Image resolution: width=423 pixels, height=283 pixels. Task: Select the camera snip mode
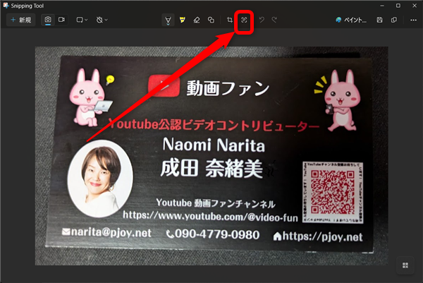coord(48,20)
